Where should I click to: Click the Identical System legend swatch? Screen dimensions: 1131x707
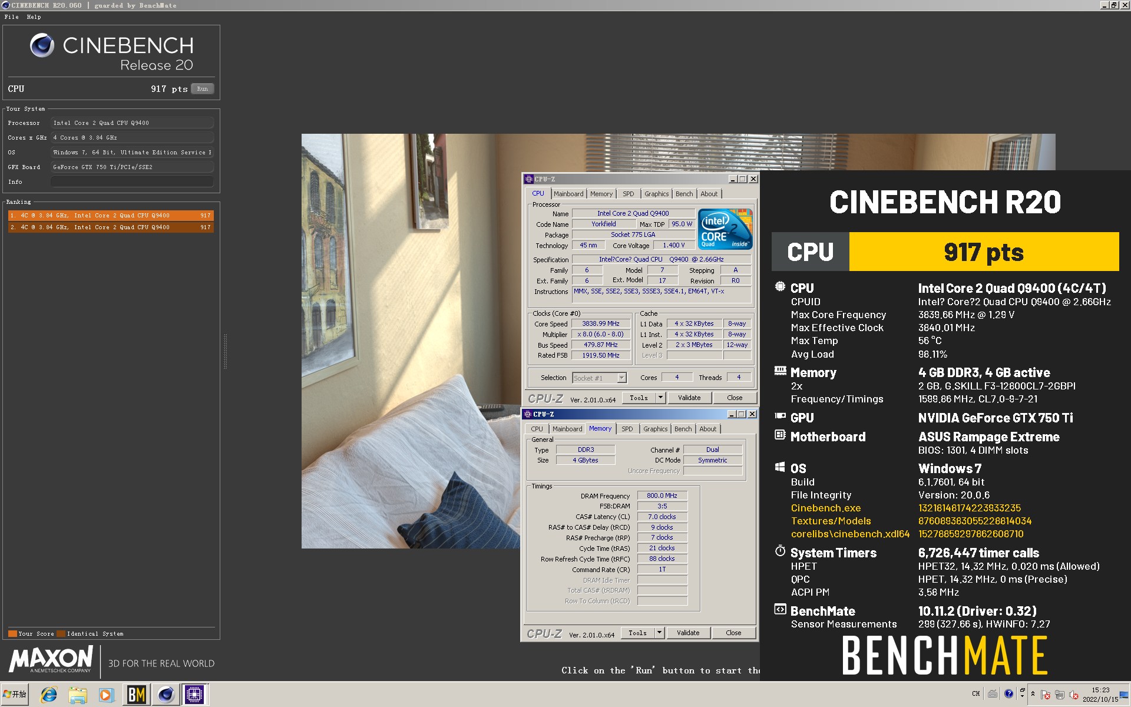point(61,634)
